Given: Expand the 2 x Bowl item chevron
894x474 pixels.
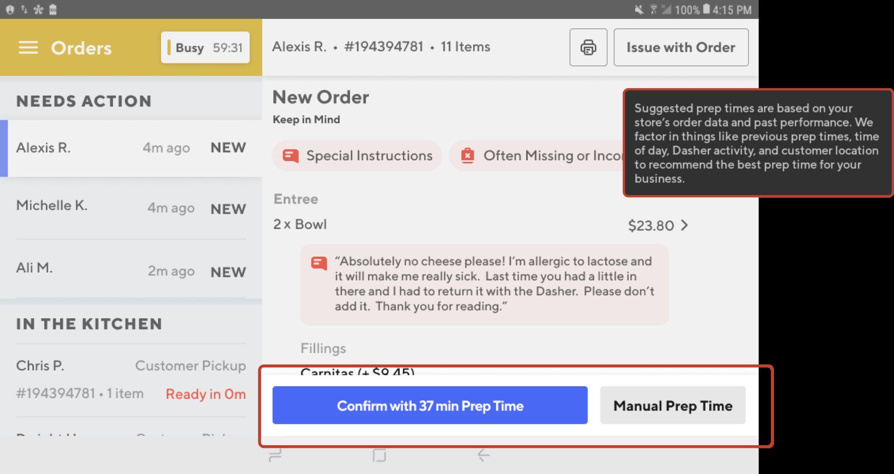Looking at the screenshot, I should click(x=684, y=225).
